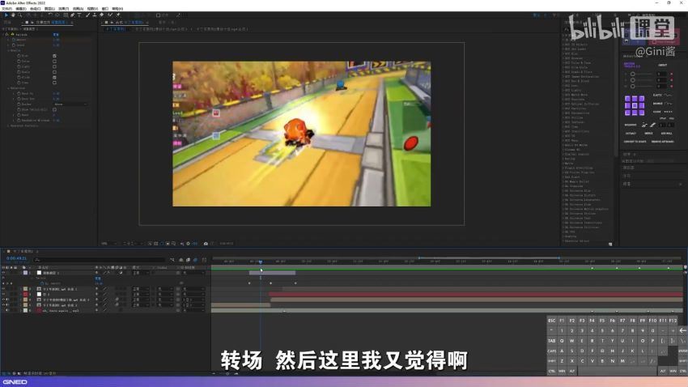
Task: Open blending mode dropdown of adjustment layer 1
Action: 141,273
